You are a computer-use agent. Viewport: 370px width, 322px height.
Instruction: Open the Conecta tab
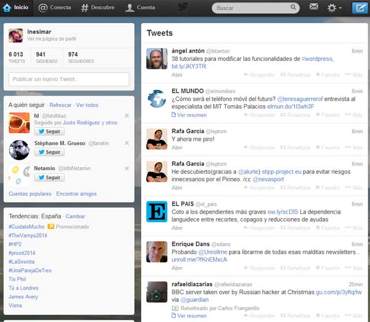(54, 8)
